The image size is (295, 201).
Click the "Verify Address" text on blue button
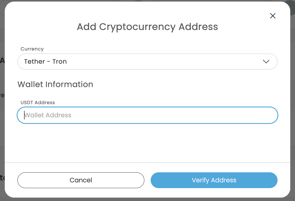214,180
